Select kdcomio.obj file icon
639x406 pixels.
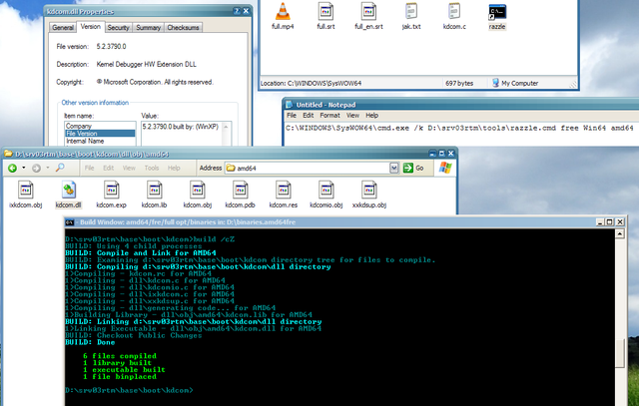326,190
